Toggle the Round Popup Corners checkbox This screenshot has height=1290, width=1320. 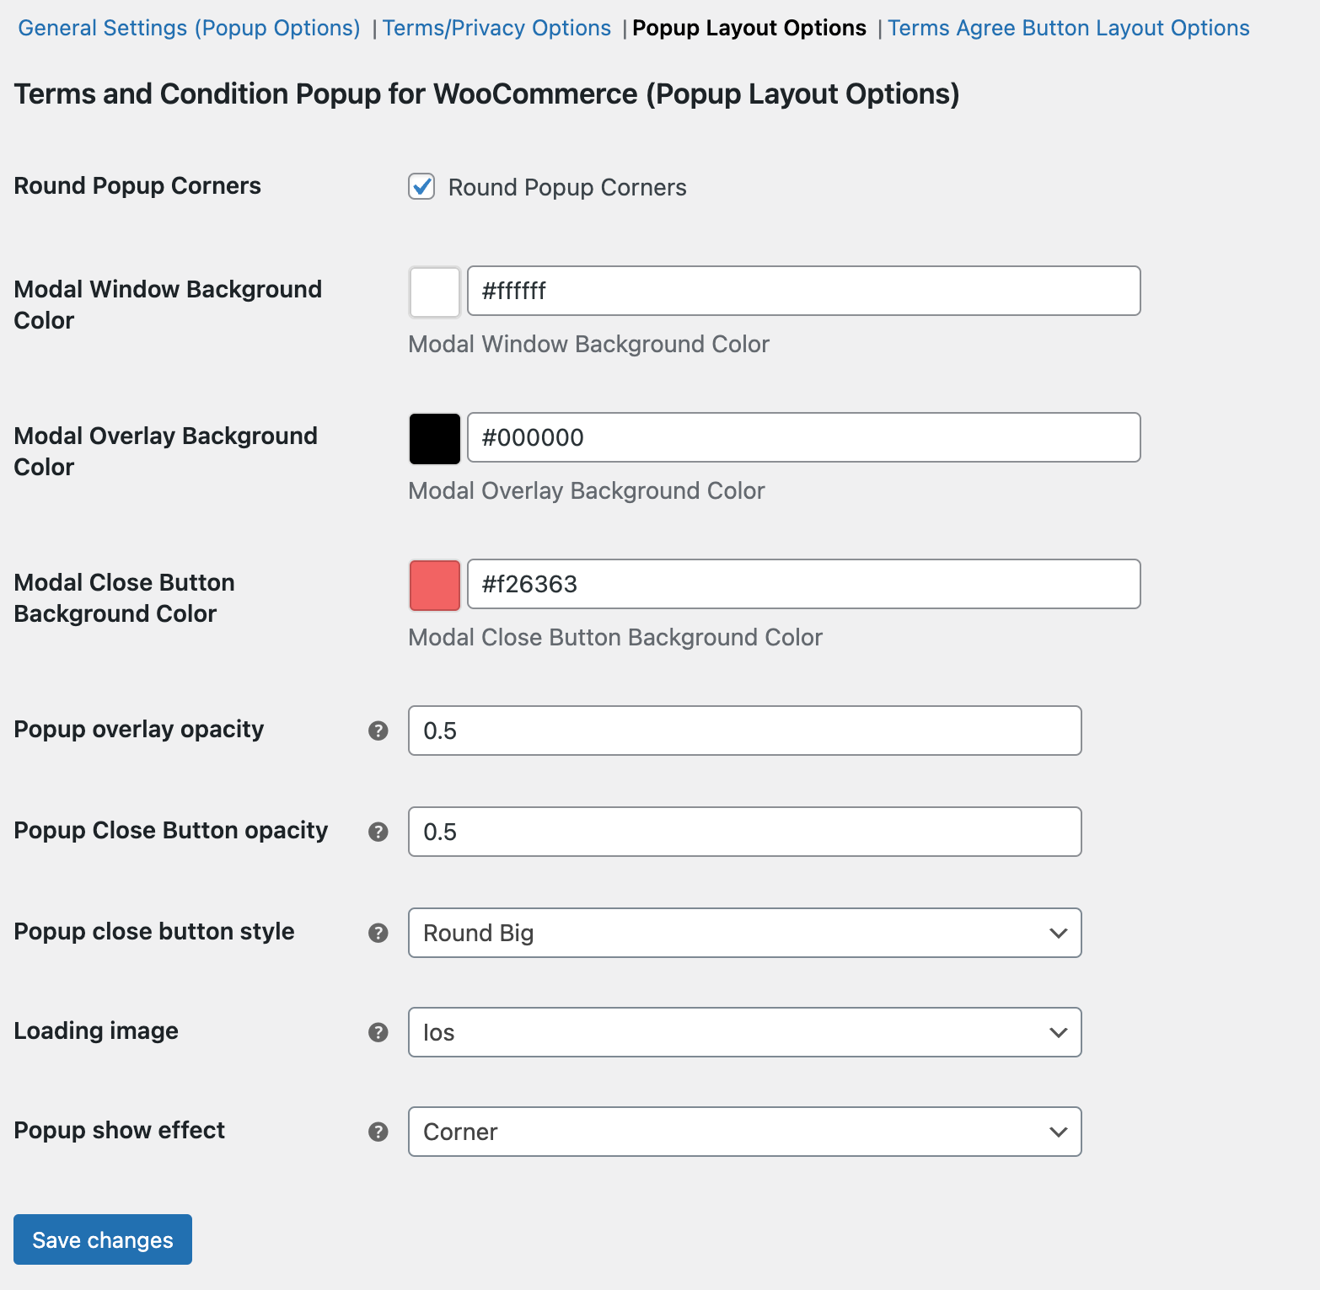(421, 186)
